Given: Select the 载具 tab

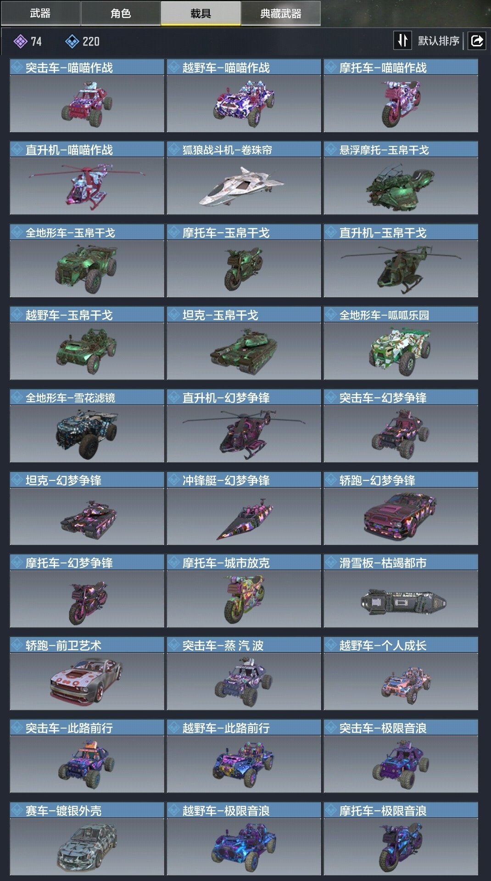Looking at the screenshot, I should pos(201,13).
